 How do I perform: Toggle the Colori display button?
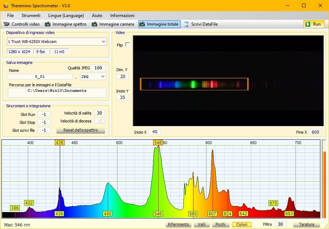point(241,224)
